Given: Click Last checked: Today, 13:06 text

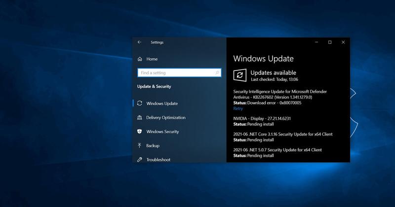Looking at the screenshot, I should pos(275,79).
